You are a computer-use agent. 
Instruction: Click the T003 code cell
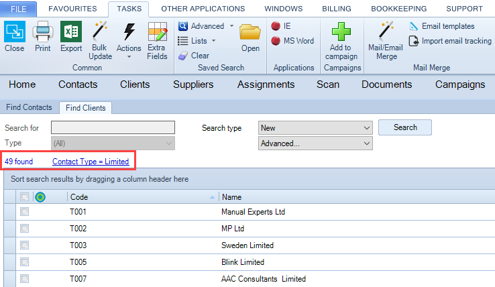coord(78,245)
